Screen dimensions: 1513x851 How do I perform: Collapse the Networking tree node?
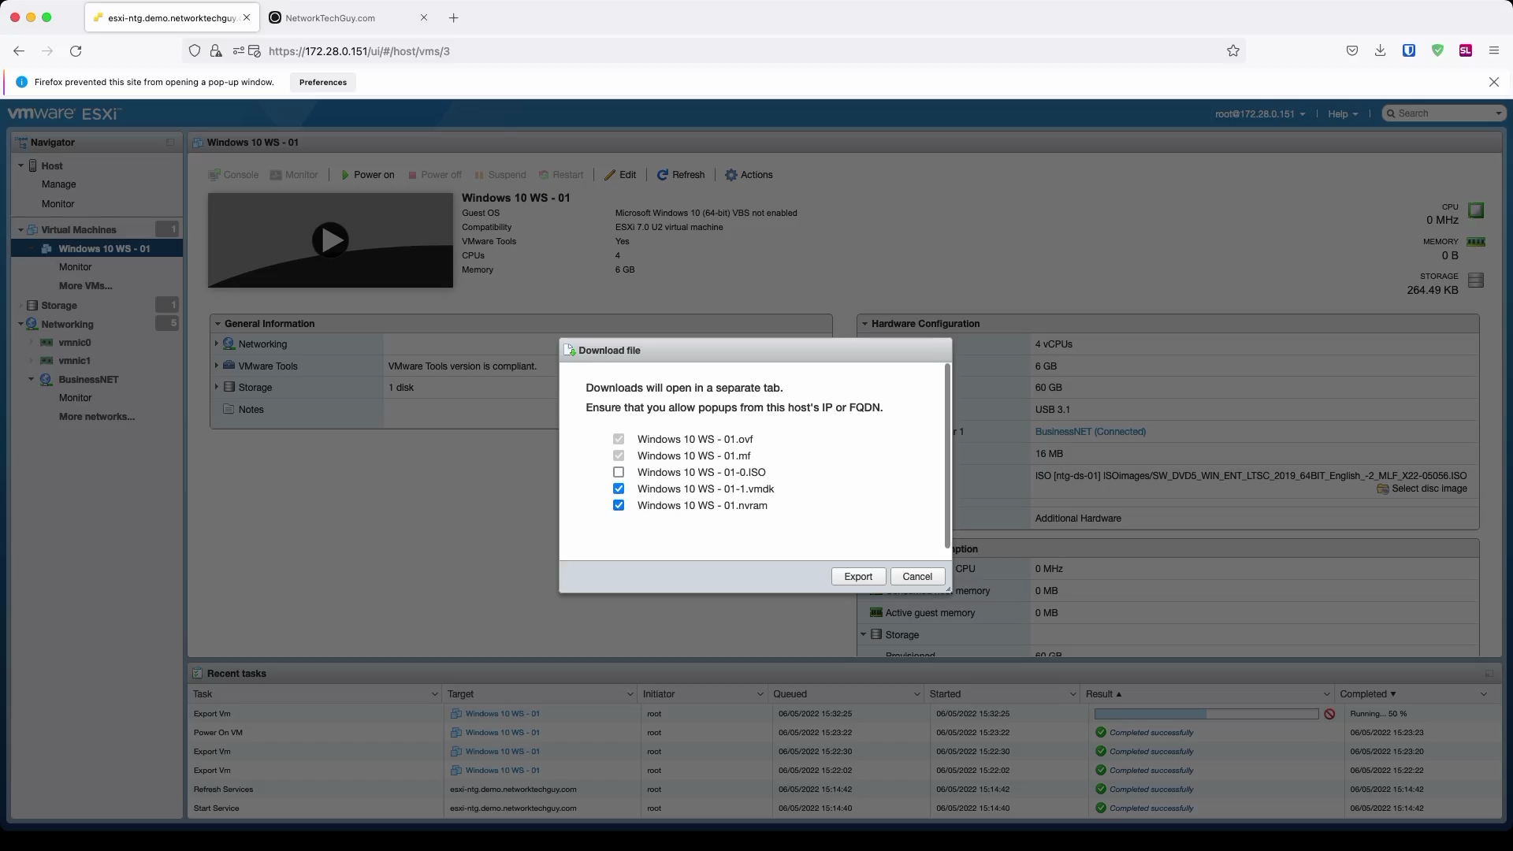[x=21, y=325]
